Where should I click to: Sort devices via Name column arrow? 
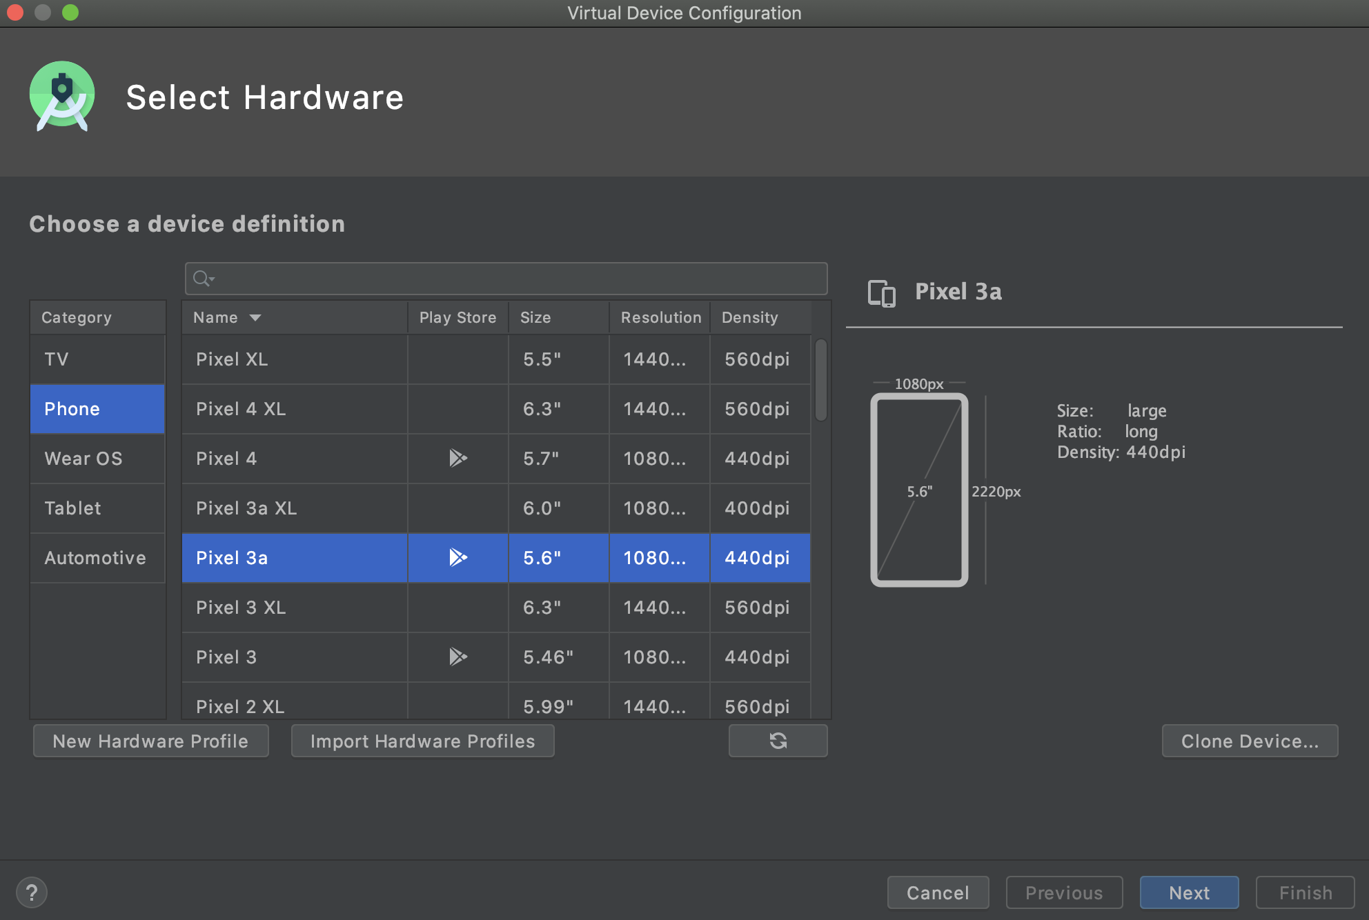coord(255,318)
